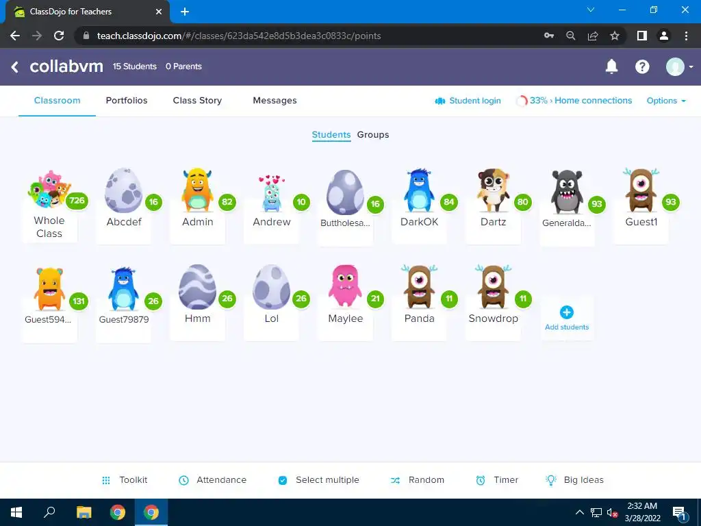This screenshot has height=526, width=701.
Task: Select Guest79879's blue monster avatar
Action: coord(123,289)
